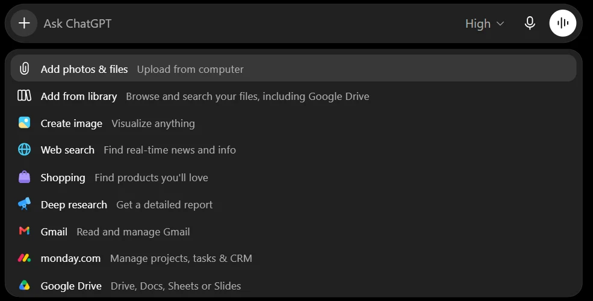This screenshot has height=301, width=593.
Task: Select Deep research menu option
Action: (293, 205)
